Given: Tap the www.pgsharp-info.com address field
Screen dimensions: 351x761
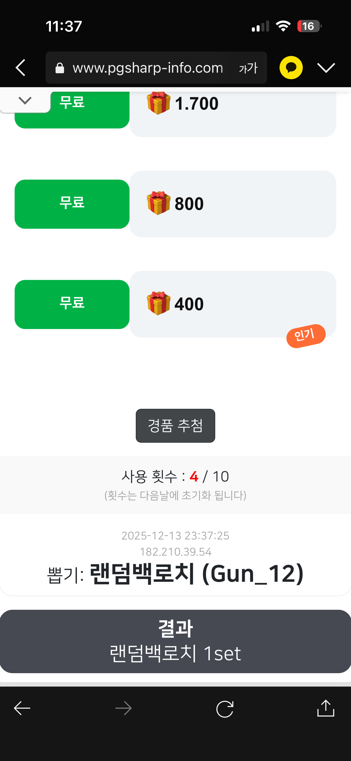Looking at the screenshot, I should 148,68.
